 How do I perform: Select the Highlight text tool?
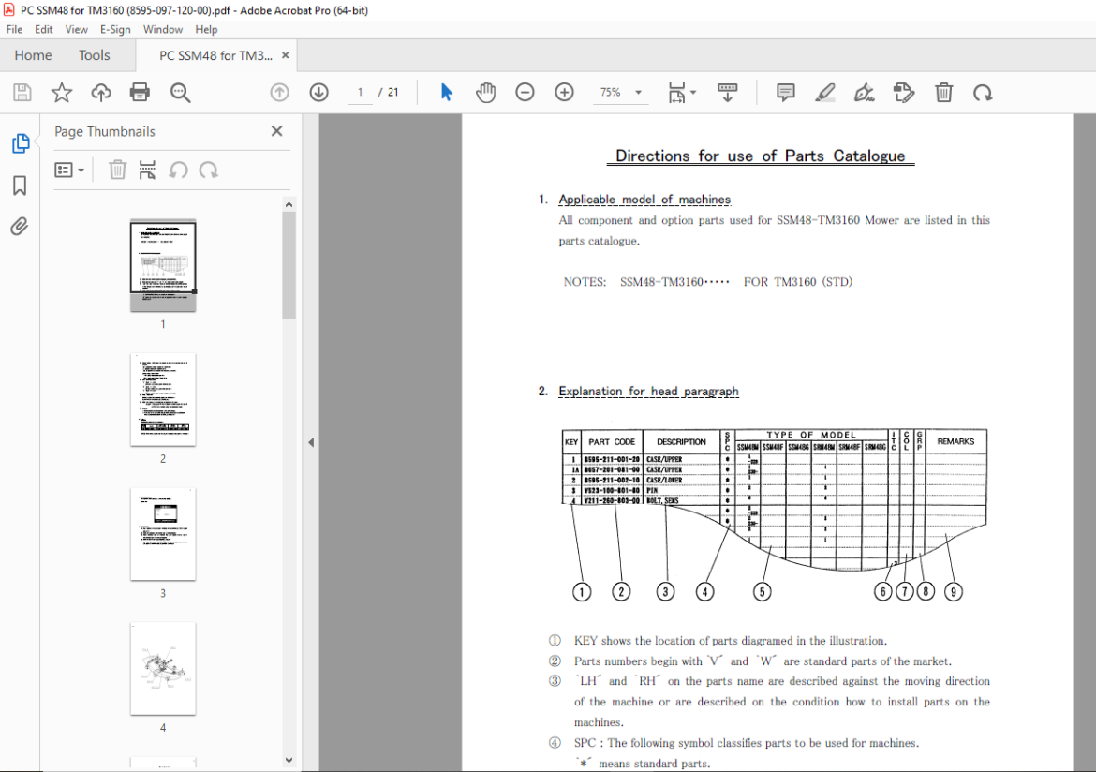pyautogui.click(x=824, y=93)
